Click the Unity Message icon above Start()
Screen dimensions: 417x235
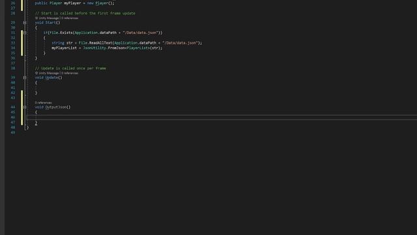click(x=36, y=18)
